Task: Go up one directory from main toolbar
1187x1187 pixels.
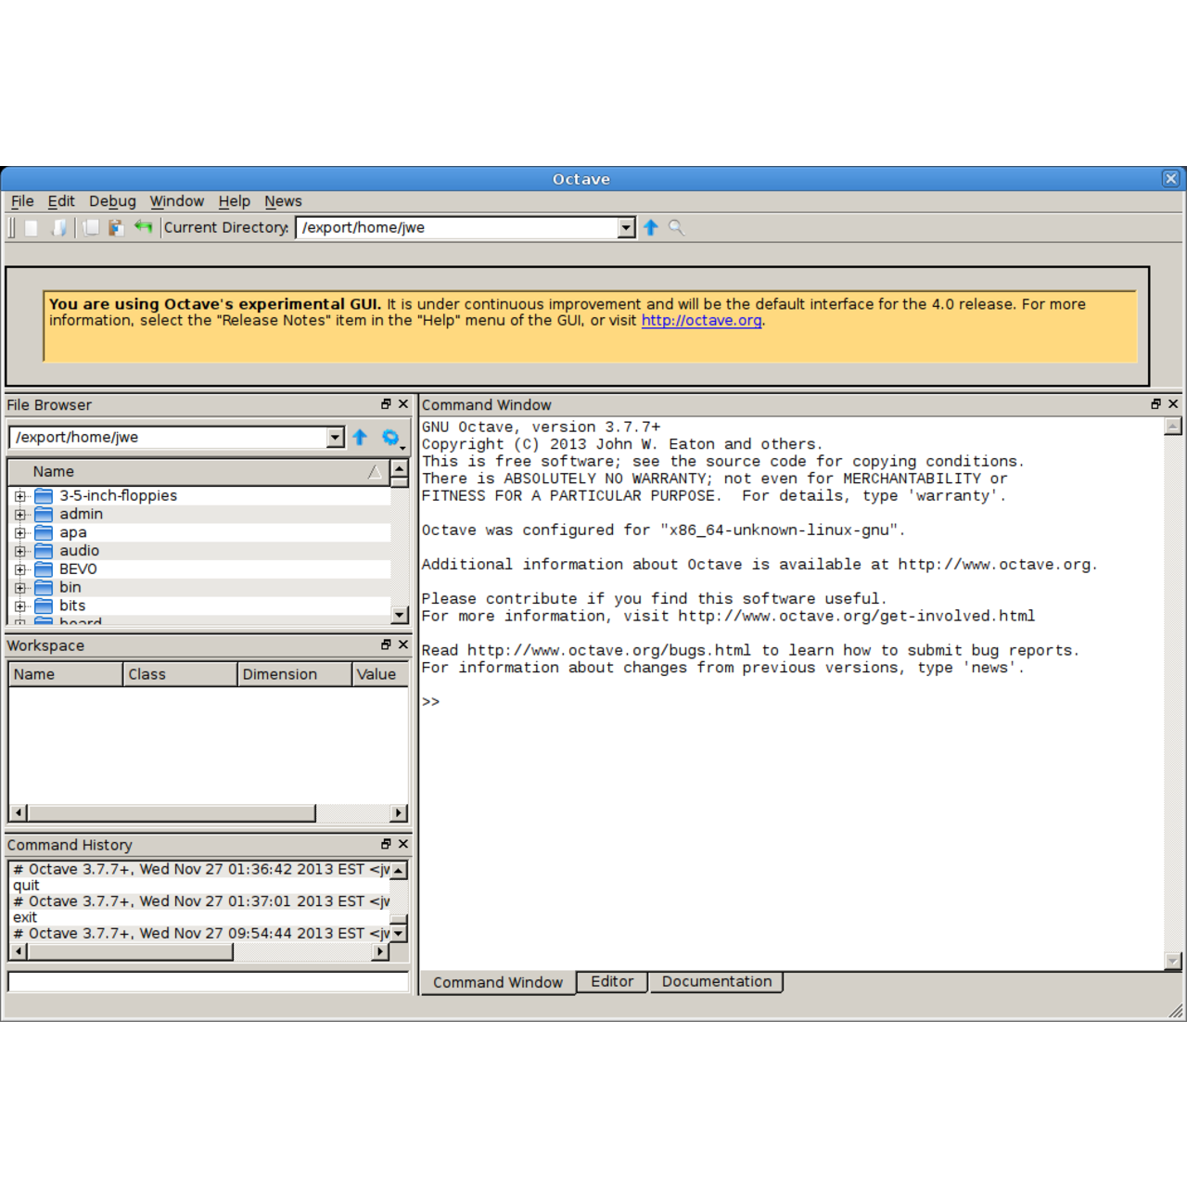Action: (651, 228)
